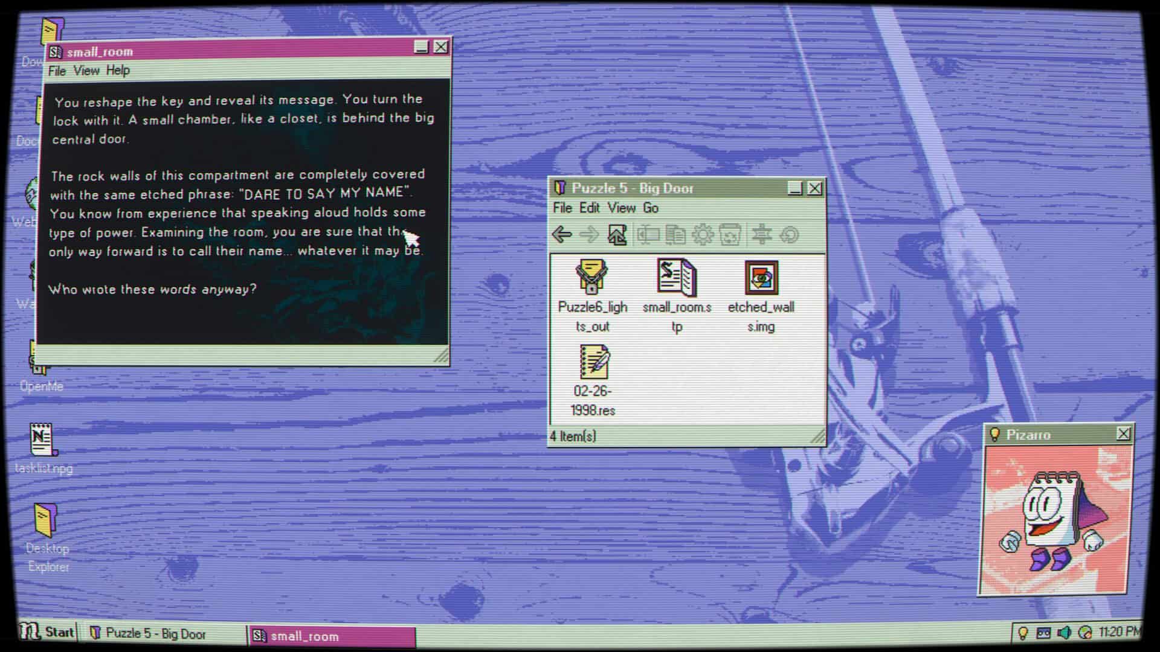Click the lightbulb hint icon in system tray
Screen dimensions: 1160x652
[1023, 633]
